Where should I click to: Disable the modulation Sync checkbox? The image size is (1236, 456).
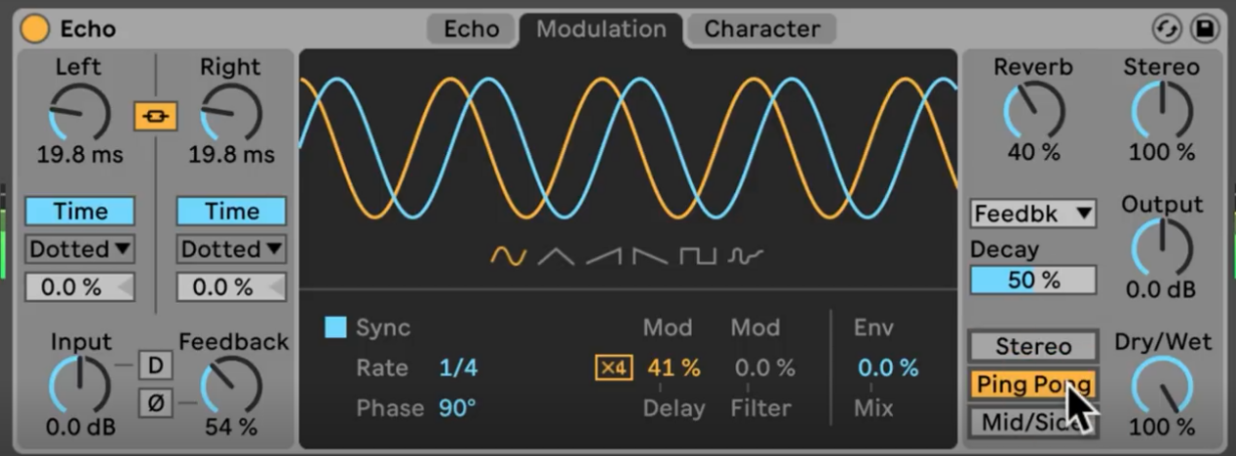coord(335,326)
